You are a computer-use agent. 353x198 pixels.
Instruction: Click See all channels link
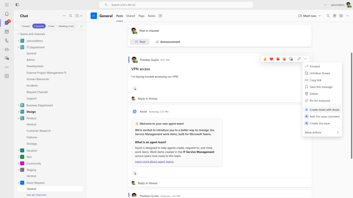pos(37,195)
